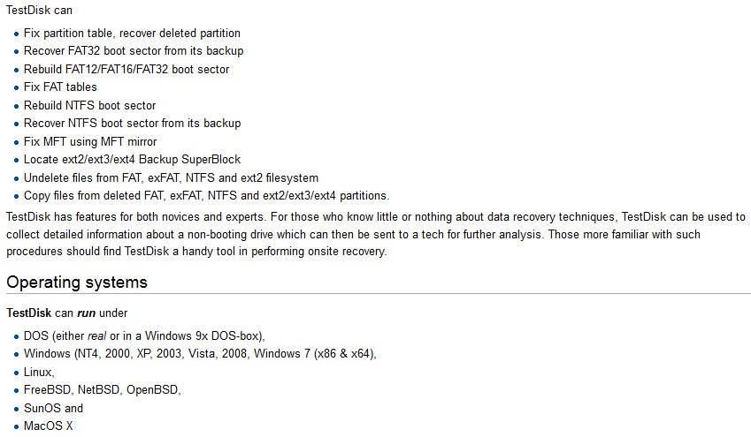
Task: Click 'Locate ext2/ext3/ext4 Backup SuperBlock' line
Action: [x=132, y=159]
